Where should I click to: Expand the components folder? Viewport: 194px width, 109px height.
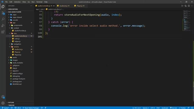tap(20, 25)
